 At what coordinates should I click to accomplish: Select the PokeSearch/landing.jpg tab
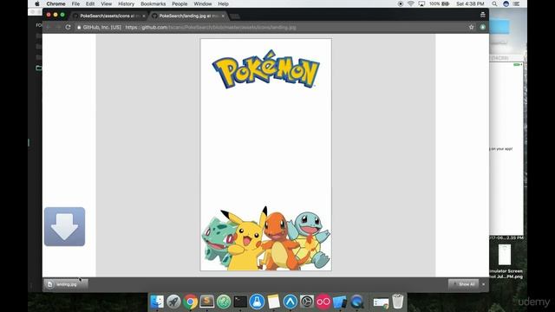pyautogui.click(x=188, y=16)
